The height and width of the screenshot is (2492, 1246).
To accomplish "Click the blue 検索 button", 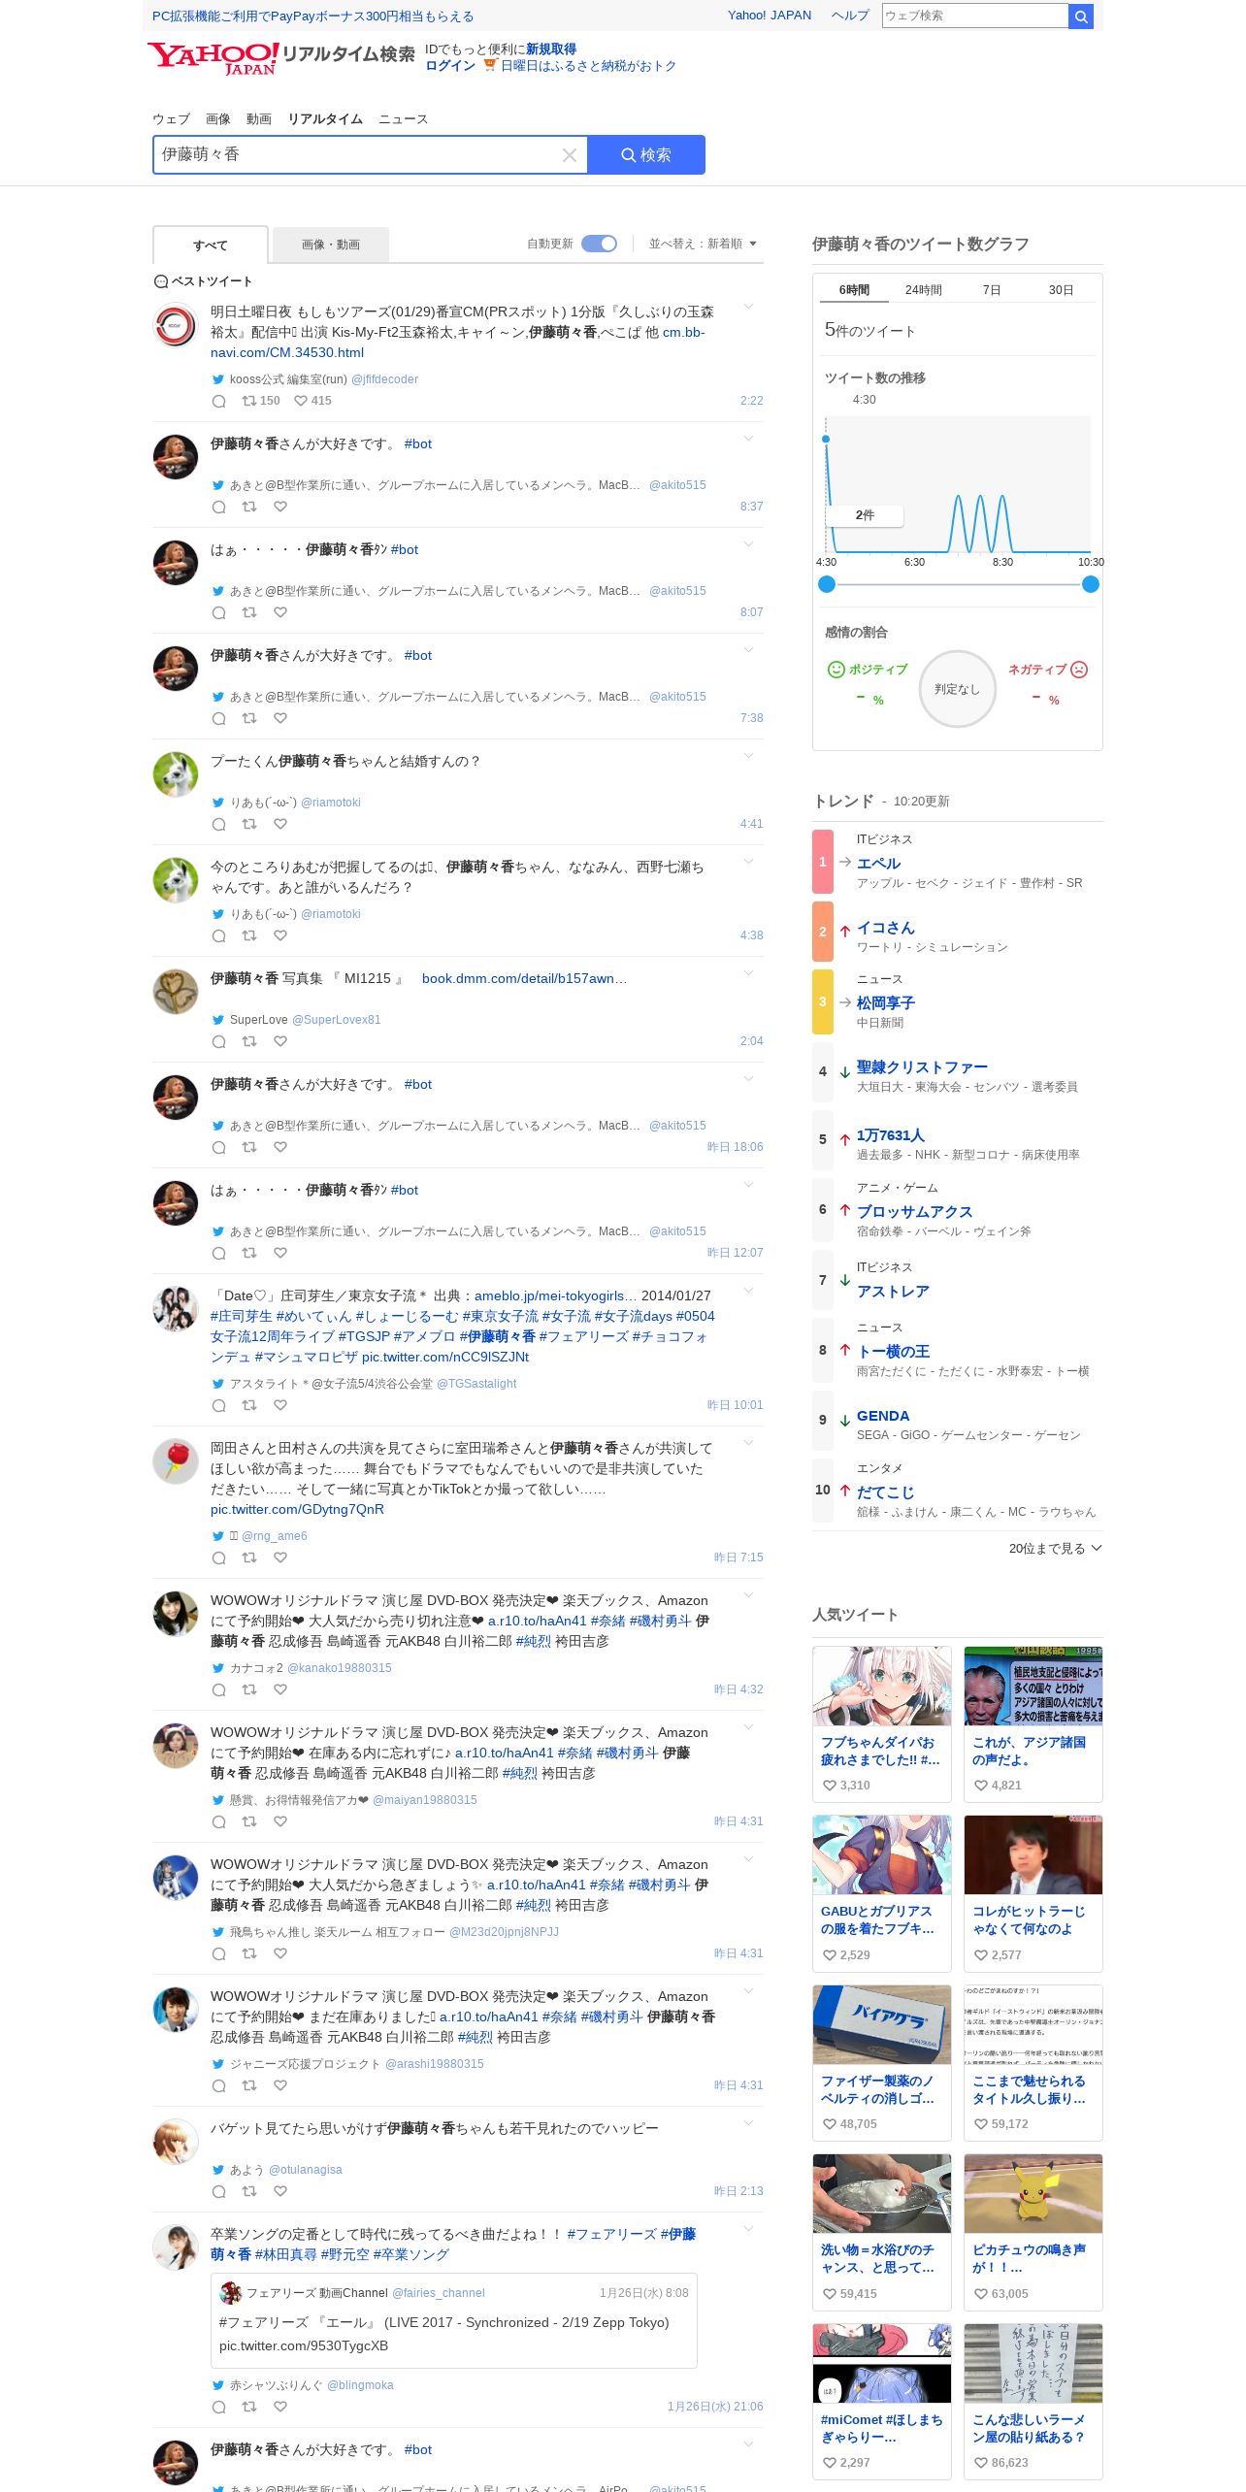I will click(646, 155).
